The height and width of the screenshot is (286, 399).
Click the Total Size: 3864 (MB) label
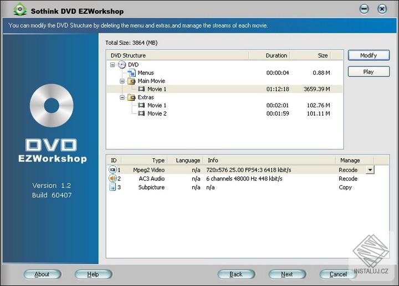click(131, 43)
